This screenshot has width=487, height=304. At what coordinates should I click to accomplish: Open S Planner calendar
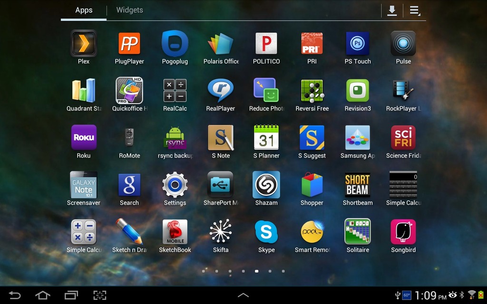(x=266, y=137)
